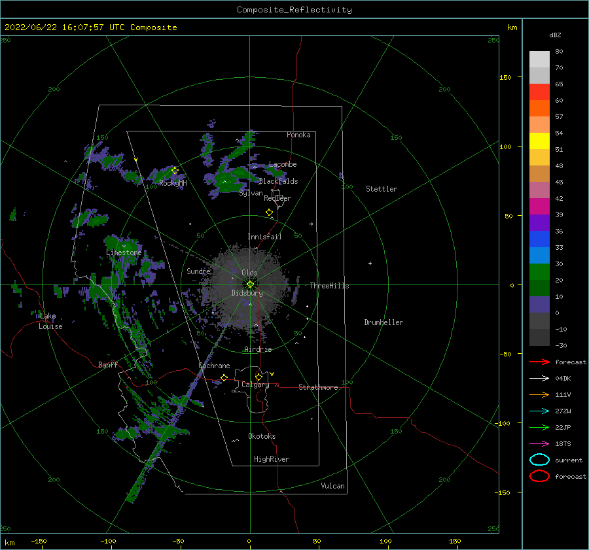Image resolution: width=589 pixels, height=550 pixels.
Task: Click the Limestone label
Action: [124, 252]
